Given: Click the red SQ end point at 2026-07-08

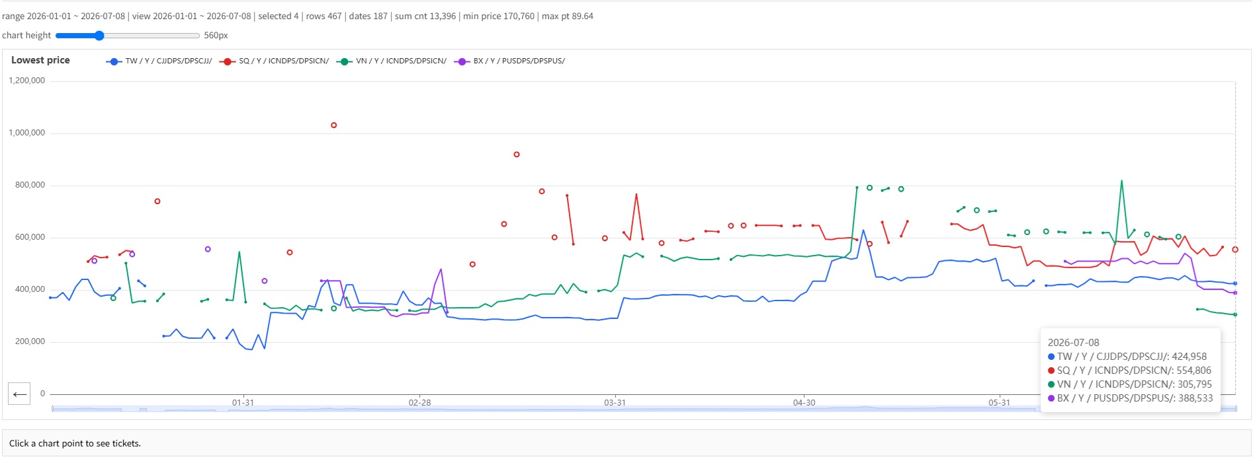Looking at the screenshot, I should pos(1235,250).
